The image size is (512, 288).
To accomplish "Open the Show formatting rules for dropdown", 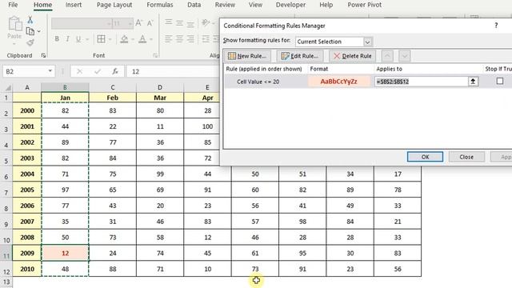I will click(368, 42).
